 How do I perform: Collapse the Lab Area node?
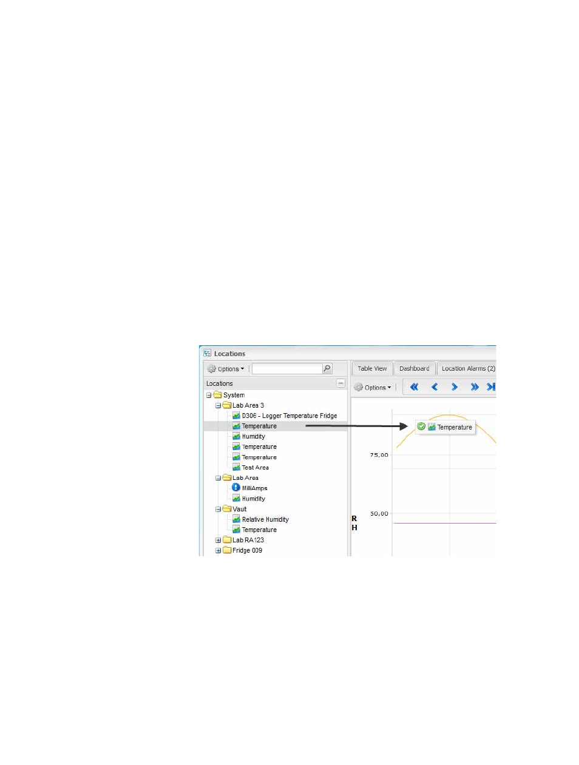pos(218,478)
